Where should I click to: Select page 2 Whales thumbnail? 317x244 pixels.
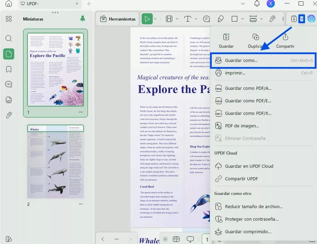56,162
